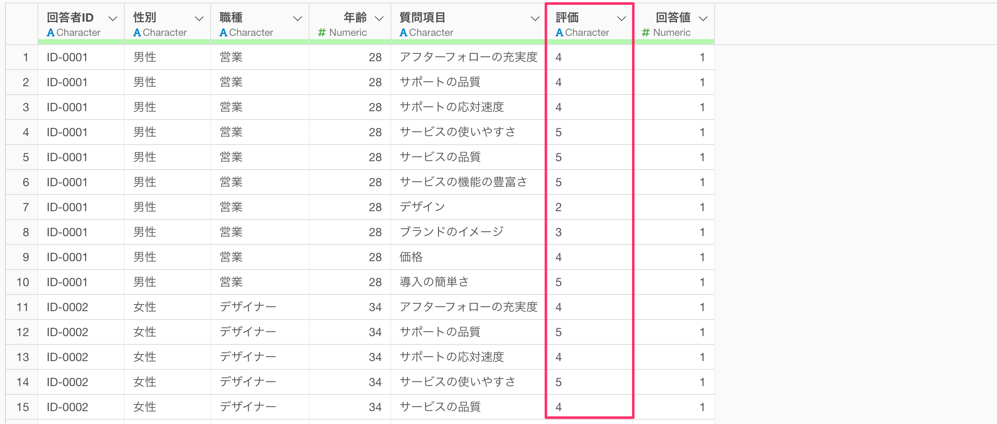997x424 pixels.
Task: Select the 評価 column header
Action: [567, 17]
